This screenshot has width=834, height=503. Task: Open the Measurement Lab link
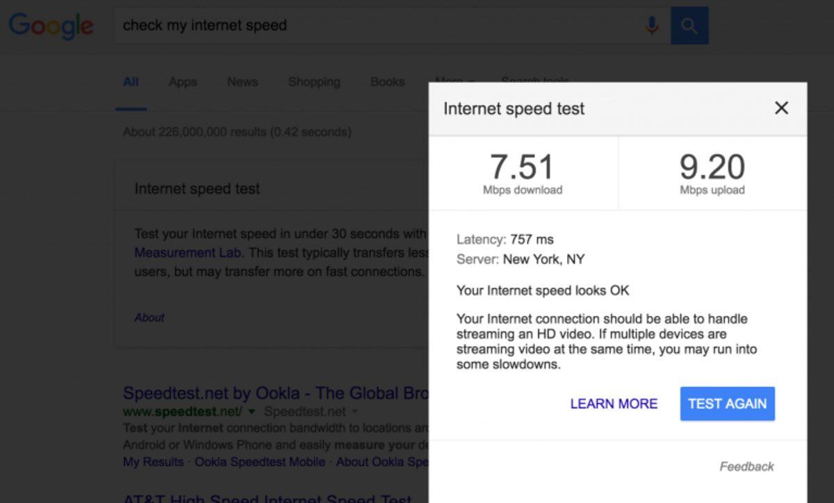point(186,253)
